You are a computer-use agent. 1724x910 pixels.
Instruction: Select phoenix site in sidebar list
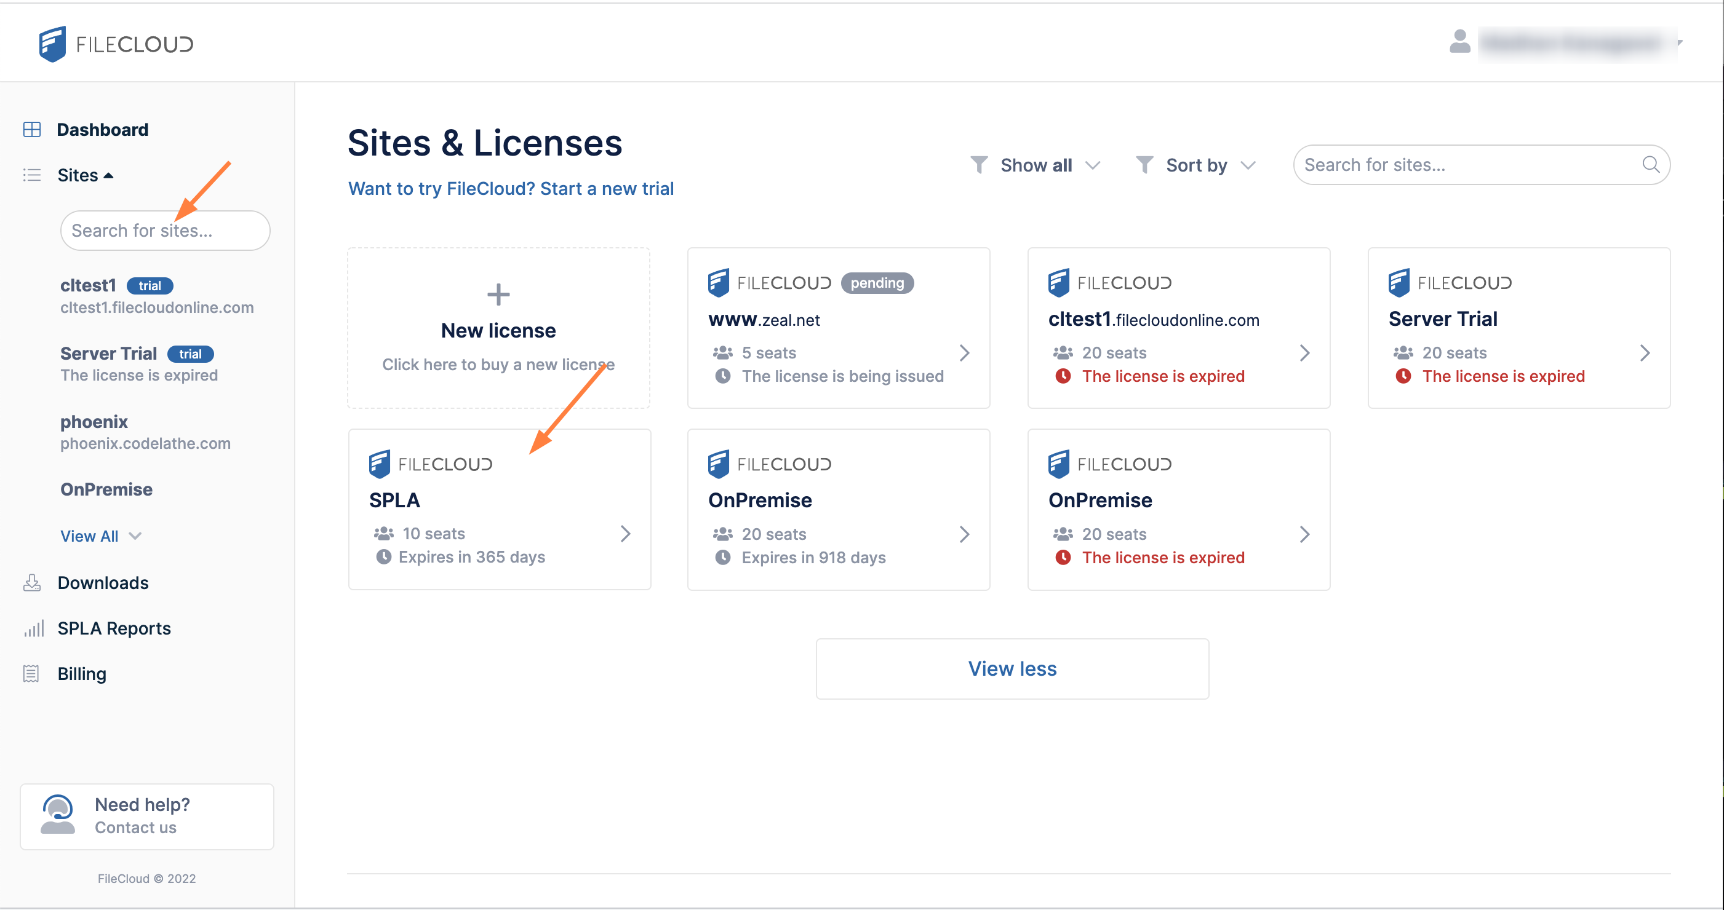pos(94,422)
